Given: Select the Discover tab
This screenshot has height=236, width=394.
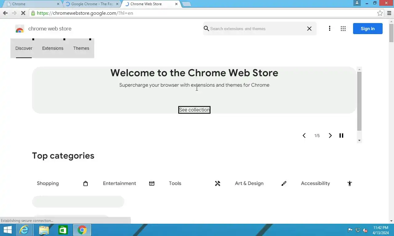Looking at the screenshot, I should (x=24, y=48).
